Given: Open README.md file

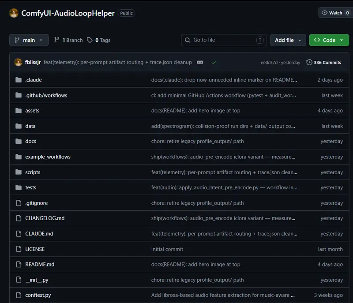Looking at the screenshot, I should pos(40,264).
